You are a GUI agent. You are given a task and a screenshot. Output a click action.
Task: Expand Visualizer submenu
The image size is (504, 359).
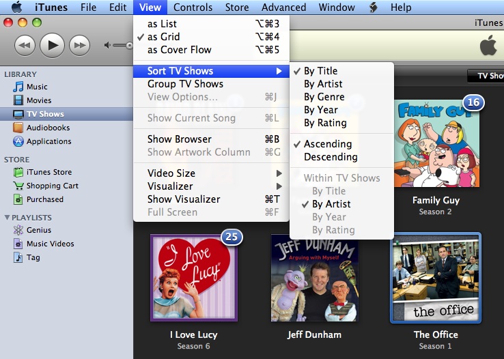point(211,186)
